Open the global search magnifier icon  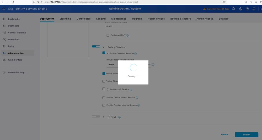point(233,9)
